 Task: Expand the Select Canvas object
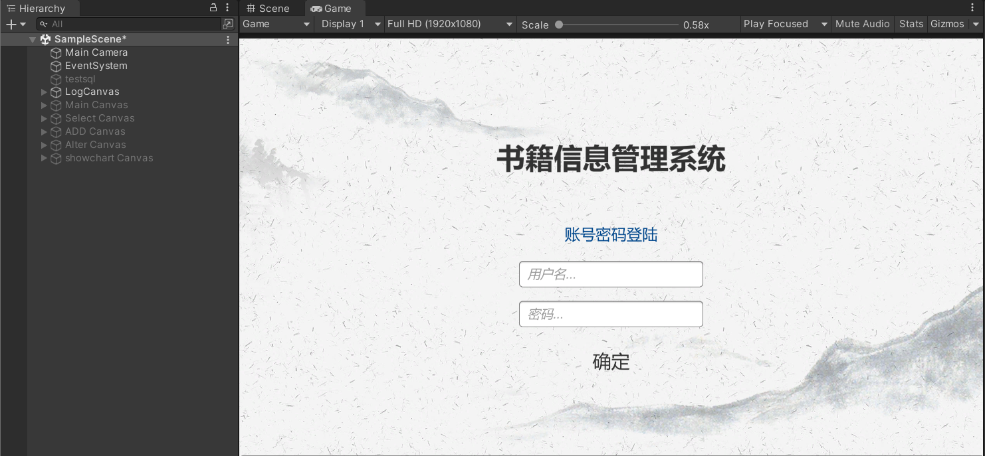(x=44, y=118)
